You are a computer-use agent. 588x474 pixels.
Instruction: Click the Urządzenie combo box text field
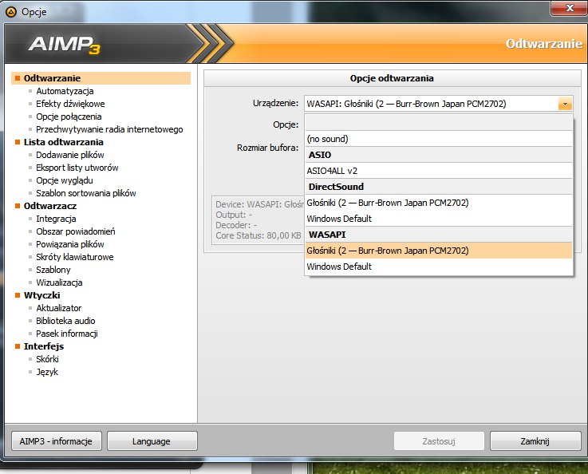click(x=432, y=104)
